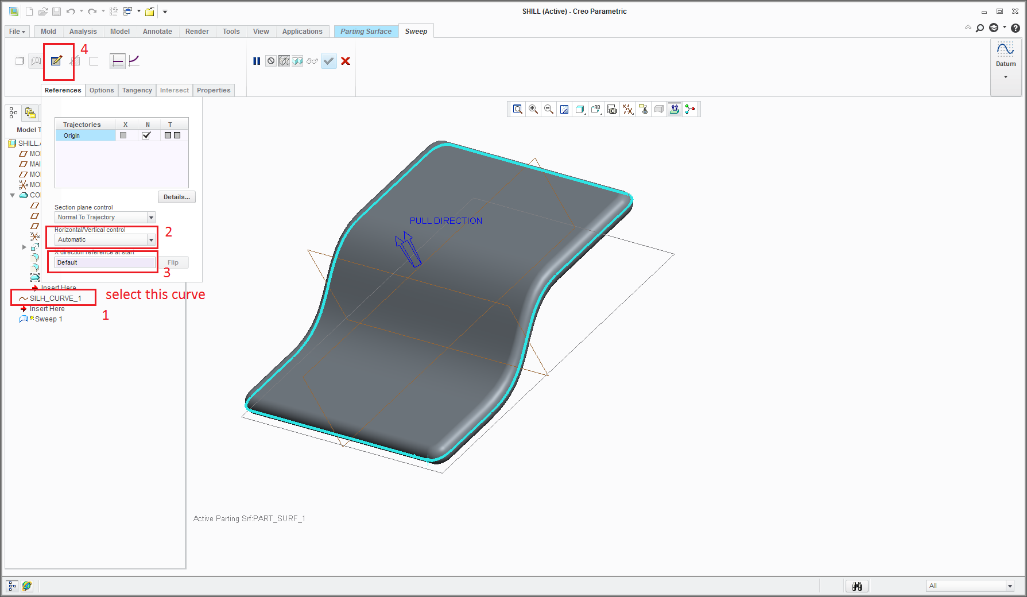This screenshot has height=597, width=1027.
Task: Accept the sweep with green checkmark
Action: 328,61
